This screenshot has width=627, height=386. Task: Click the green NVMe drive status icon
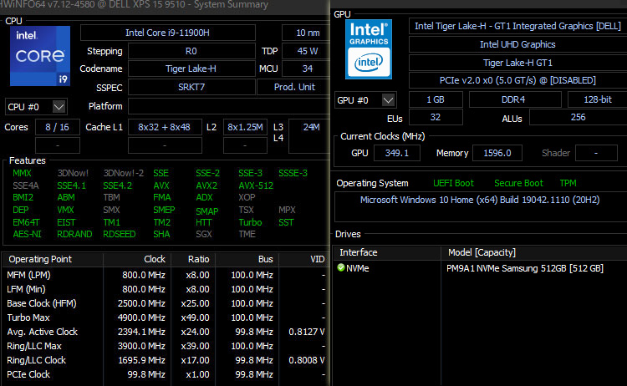(341, 268)
